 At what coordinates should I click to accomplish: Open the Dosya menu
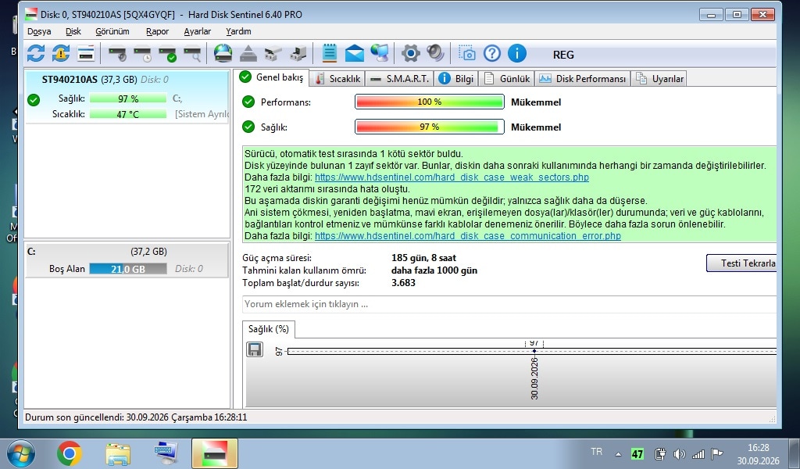pos(39,31)
